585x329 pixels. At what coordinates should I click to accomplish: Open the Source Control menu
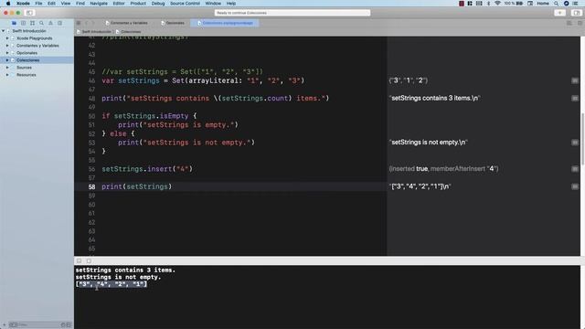coord(185,4)
